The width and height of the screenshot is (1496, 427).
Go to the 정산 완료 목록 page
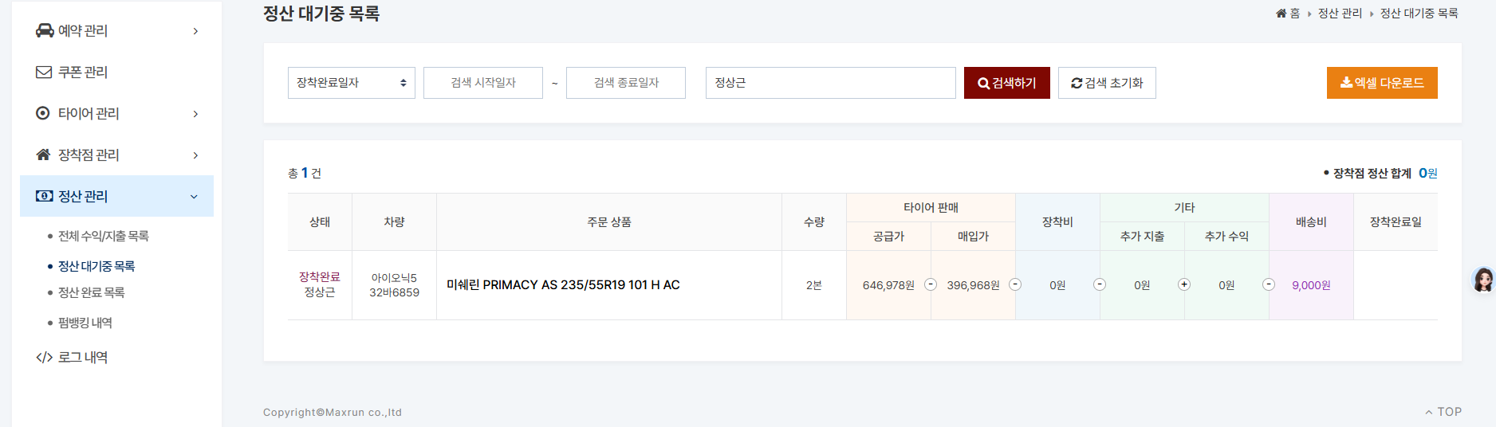pos(91,292)
